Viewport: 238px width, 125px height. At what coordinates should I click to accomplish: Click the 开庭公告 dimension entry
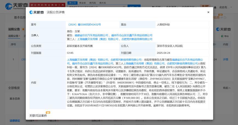(53, 121)
